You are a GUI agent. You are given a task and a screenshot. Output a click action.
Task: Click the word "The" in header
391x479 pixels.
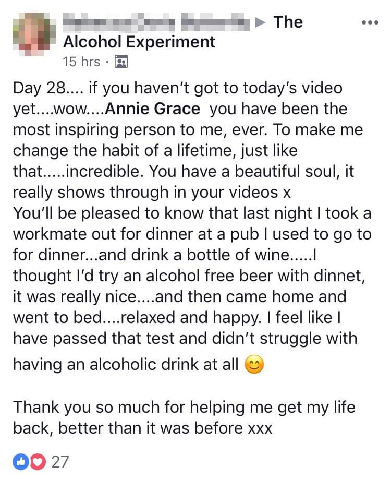tap(288, 22)
